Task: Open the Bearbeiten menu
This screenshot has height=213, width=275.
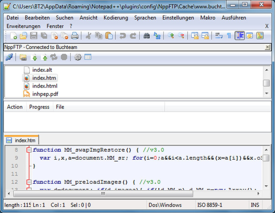Action: [37, 18]
